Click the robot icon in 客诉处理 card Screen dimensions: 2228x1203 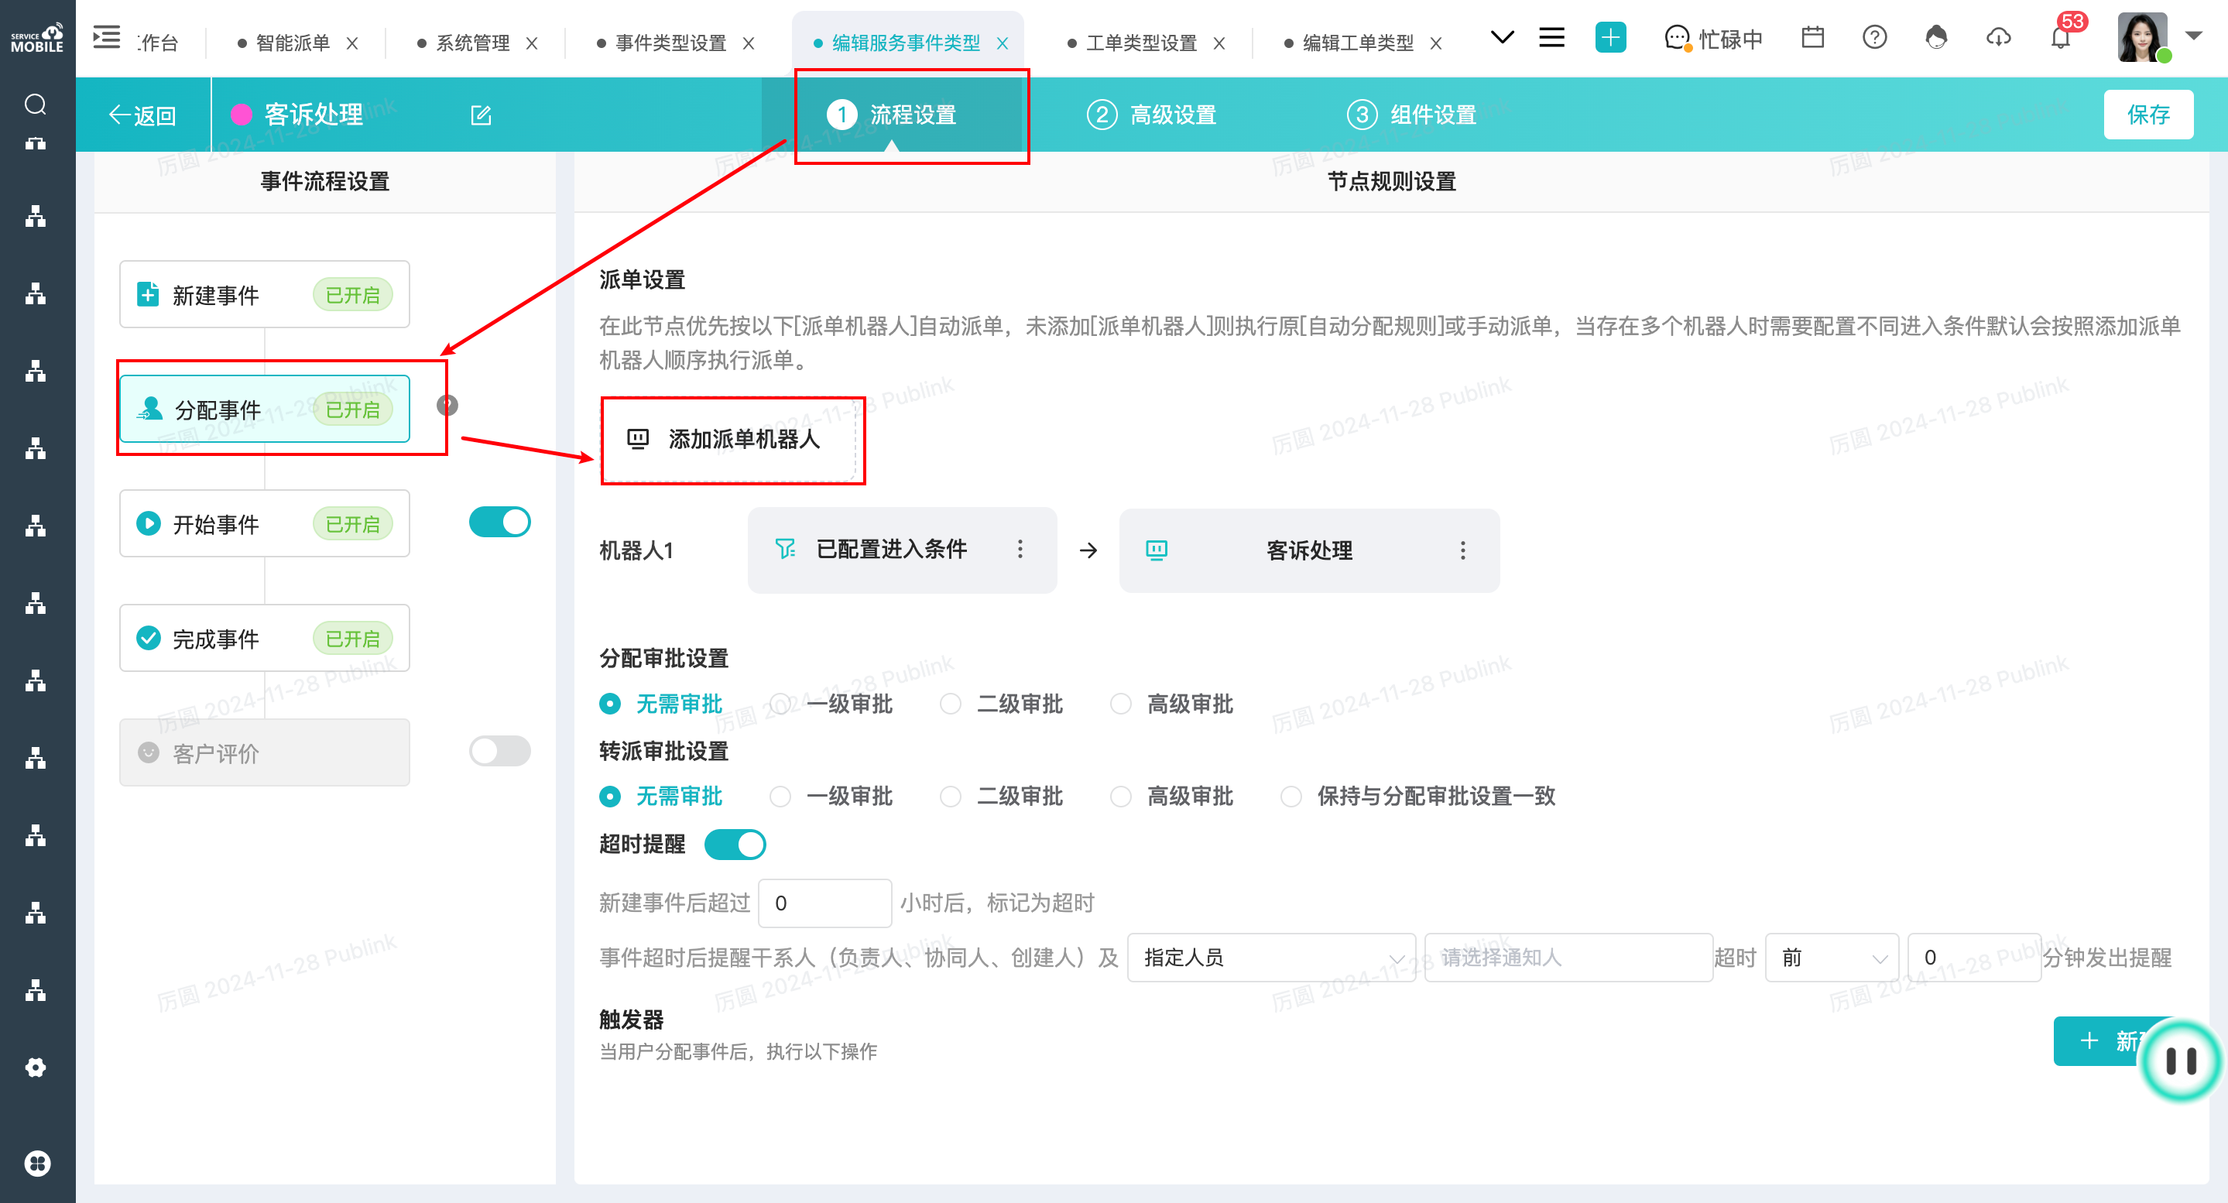(x=1157, y=550)
